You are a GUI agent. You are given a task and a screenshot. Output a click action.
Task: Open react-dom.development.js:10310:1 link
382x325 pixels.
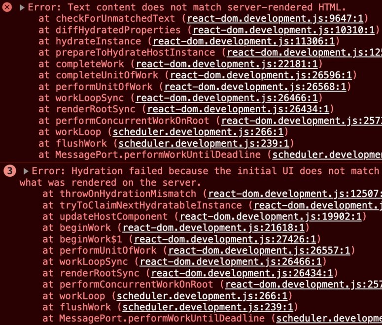283,30
